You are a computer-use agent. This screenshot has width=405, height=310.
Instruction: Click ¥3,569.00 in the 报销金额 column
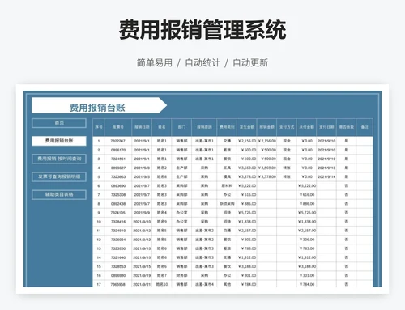pyautogui.click(x=267, y=168)
